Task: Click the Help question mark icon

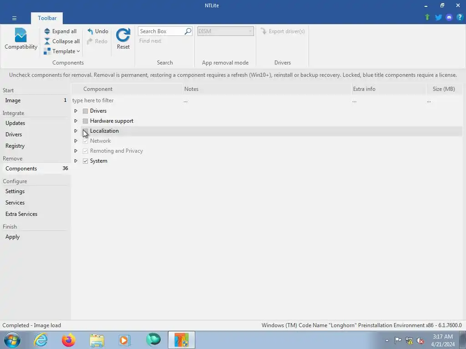Action: pos(460,17)
